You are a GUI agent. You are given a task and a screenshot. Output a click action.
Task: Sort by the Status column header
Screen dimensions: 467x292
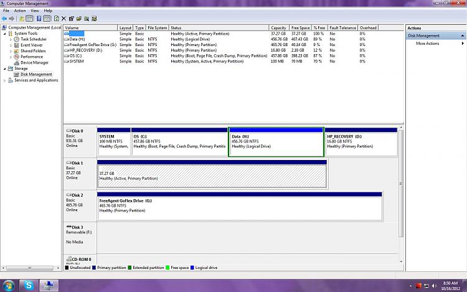(x=219, y=27)
